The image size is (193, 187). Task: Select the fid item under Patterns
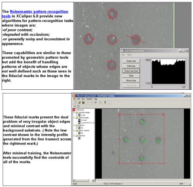coord(82,128)
